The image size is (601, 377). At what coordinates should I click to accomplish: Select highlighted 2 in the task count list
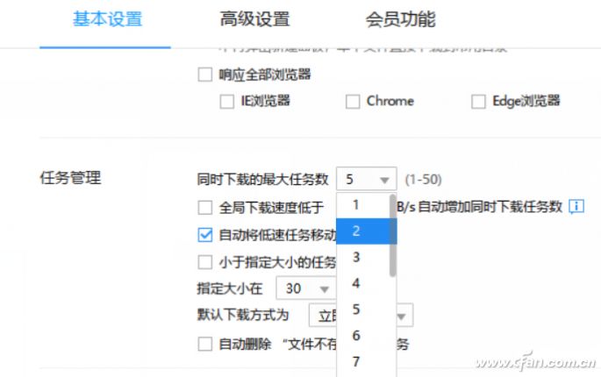(x=363, y=231)
